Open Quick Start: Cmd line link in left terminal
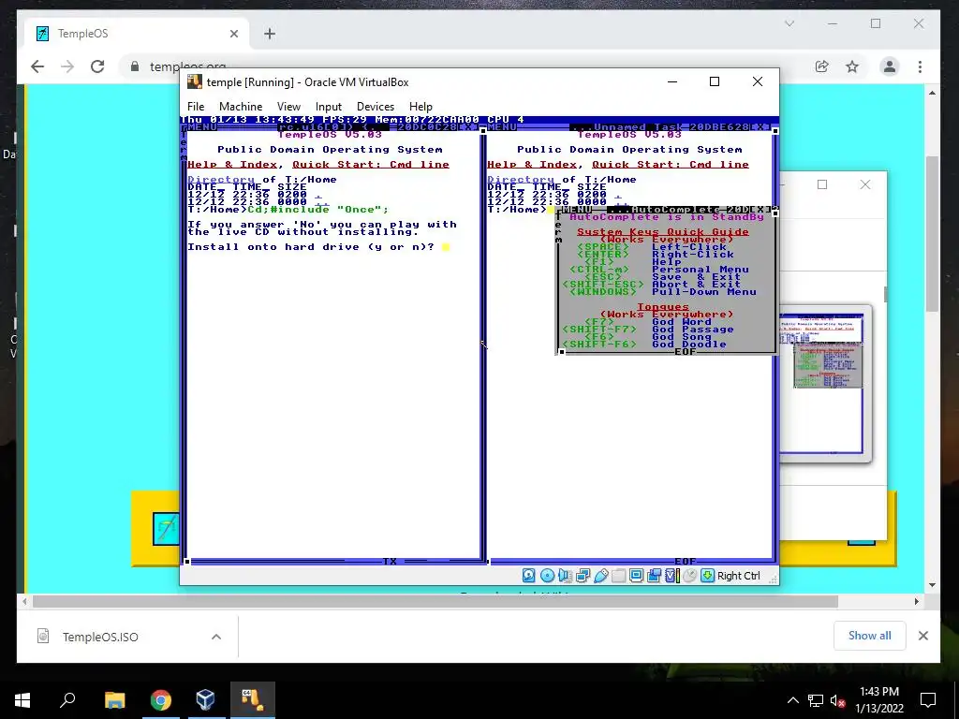 (371, 165)
